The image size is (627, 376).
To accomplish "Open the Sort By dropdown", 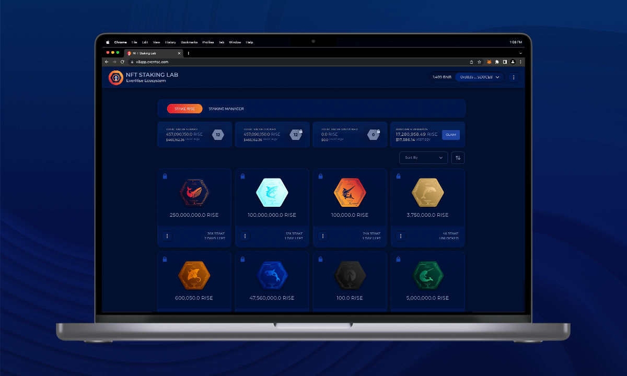I will (423, 158).
